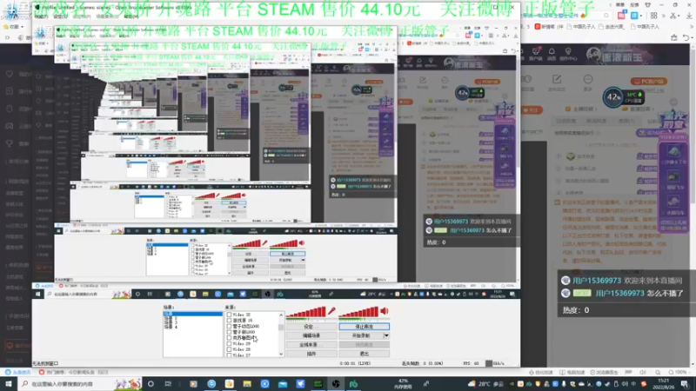Toggle the second source checkbox in the list
The height and width of the screenshot is (391, 696).
pos(229,321)
